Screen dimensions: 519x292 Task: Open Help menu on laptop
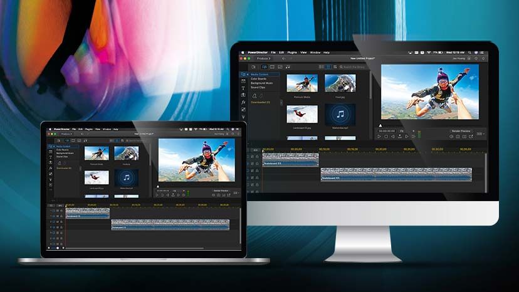pos(115,130)
